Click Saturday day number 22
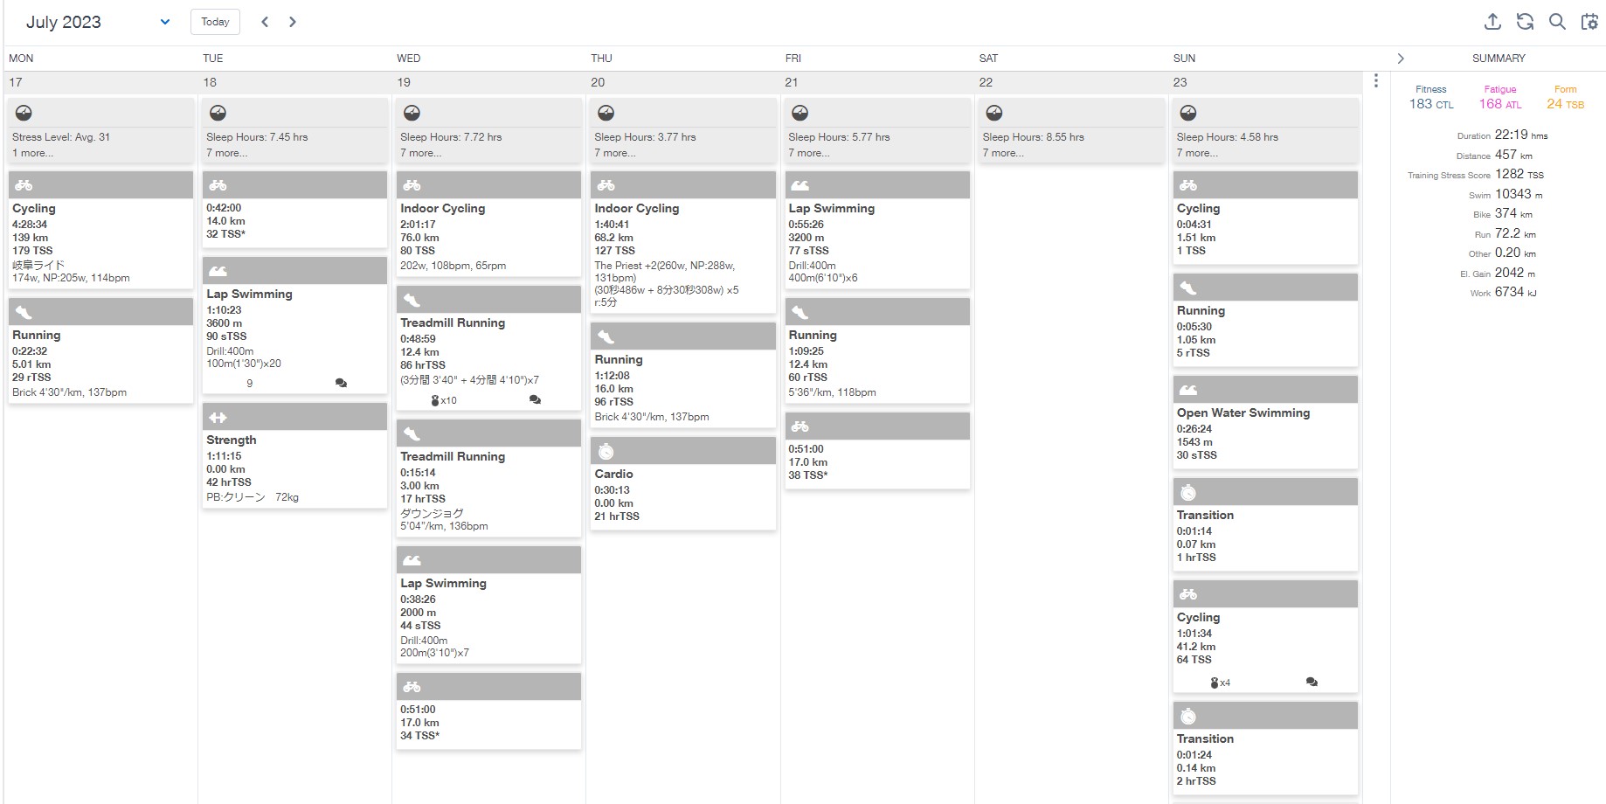The image size is (1606, 804). [986, 82]
